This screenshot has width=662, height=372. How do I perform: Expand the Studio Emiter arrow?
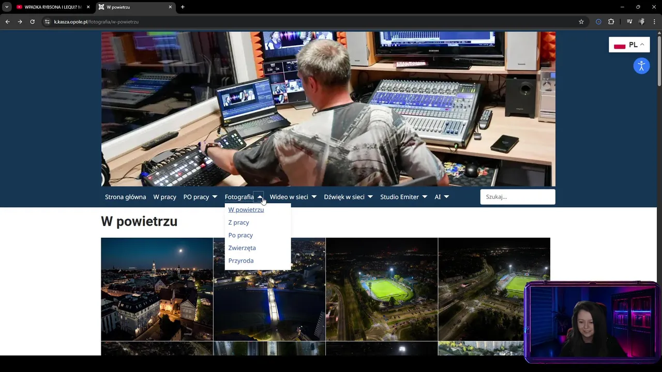click(x=425, y=197)
